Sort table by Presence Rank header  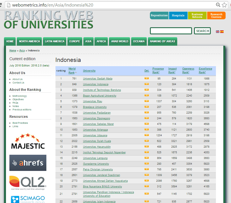click(x=158, y=71)
